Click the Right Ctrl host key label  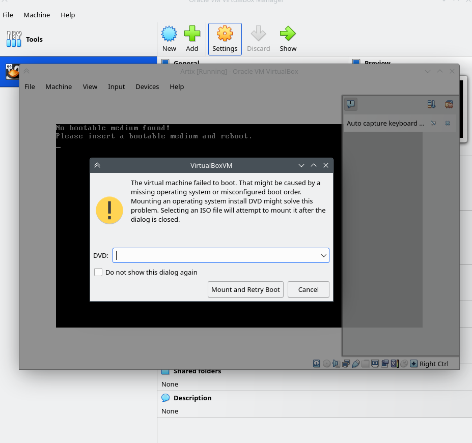coord(434,364)
